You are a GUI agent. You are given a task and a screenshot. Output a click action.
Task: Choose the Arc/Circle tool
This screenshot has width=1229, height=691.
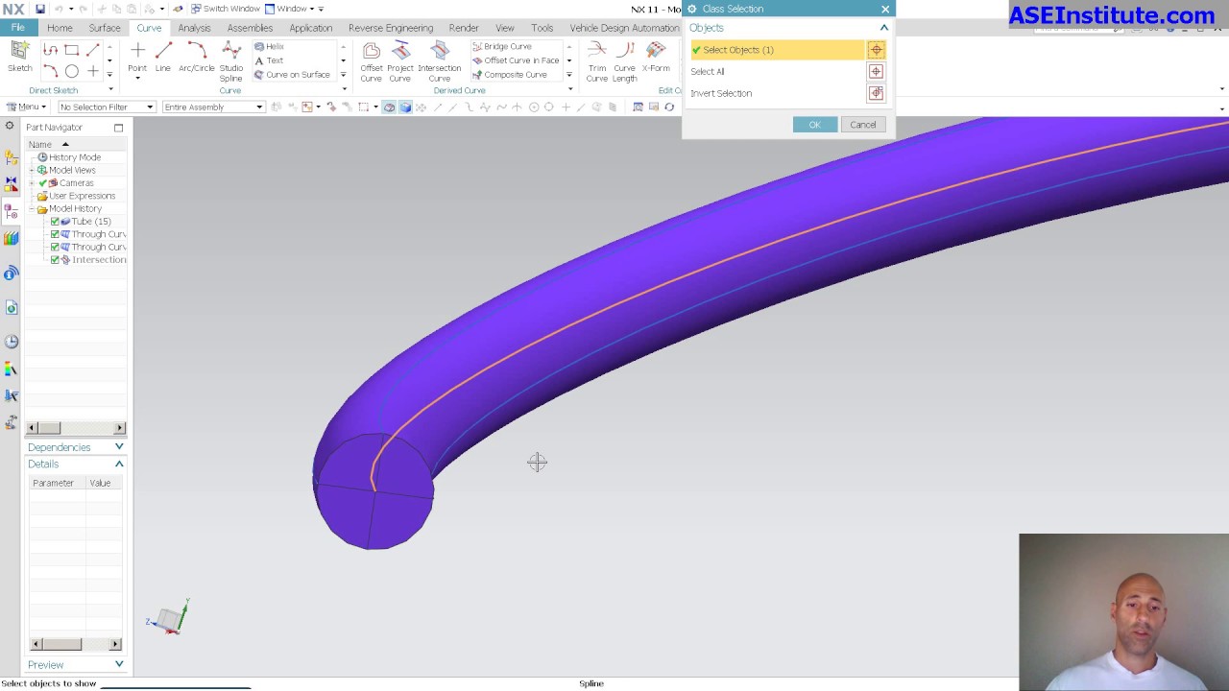point(196,57)
